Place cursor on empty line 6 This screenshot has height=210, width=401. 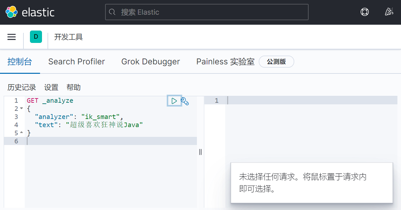[x=111, y=141]
